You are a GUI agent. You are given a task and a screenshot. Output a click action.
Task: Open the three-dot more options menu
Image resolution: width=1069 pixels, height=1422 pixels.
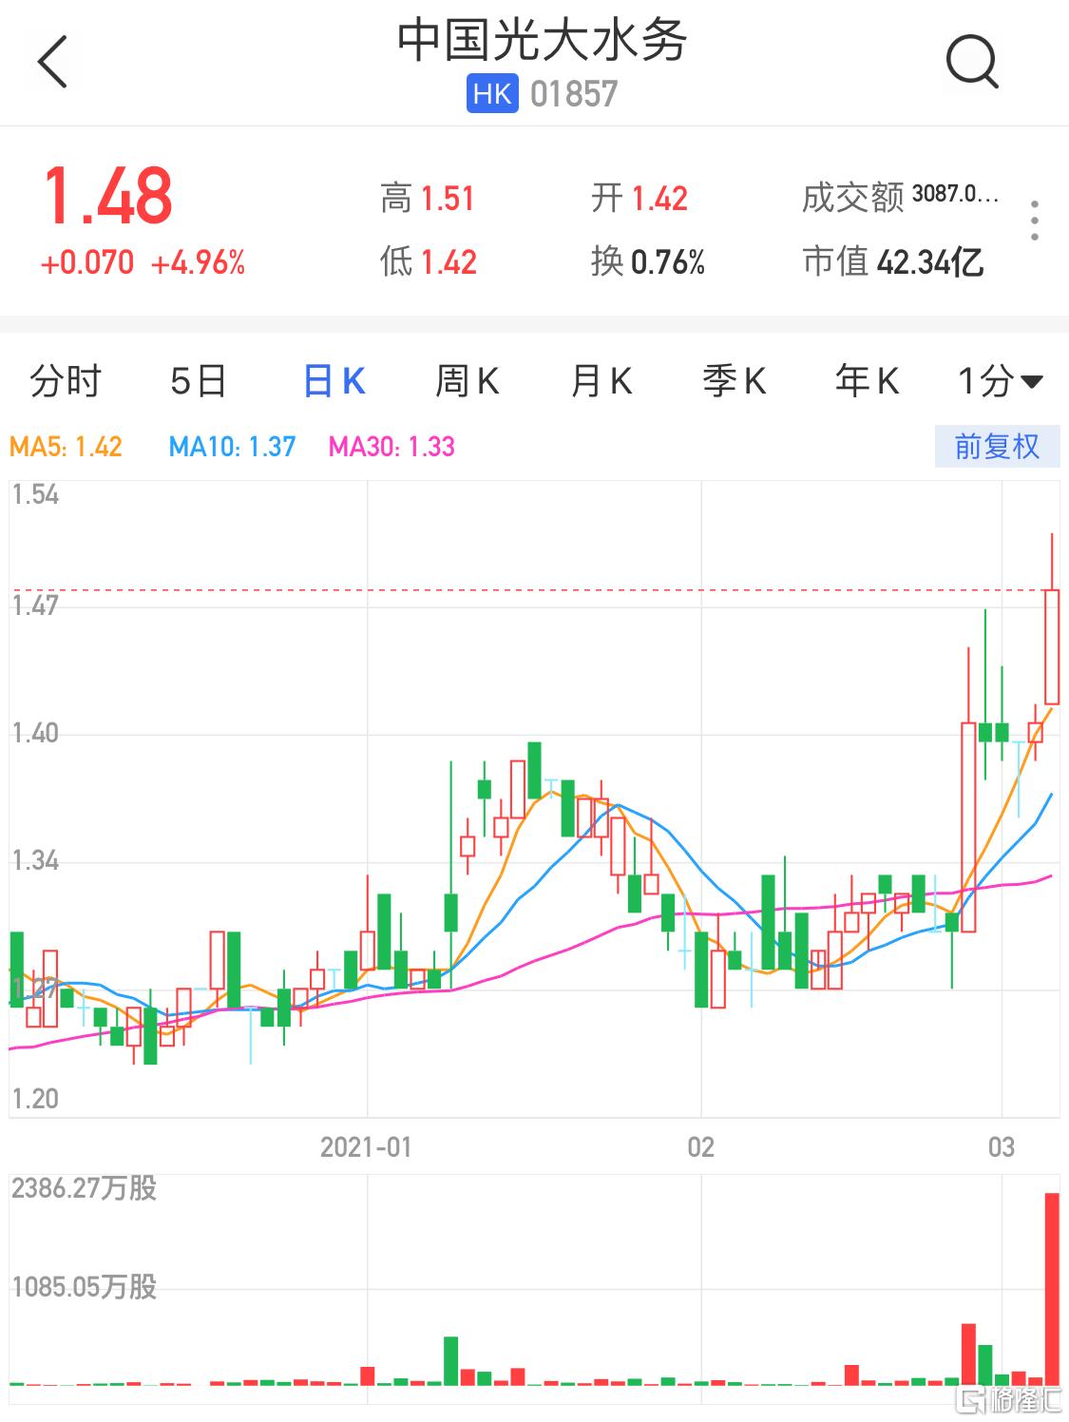pos(1035,221)
